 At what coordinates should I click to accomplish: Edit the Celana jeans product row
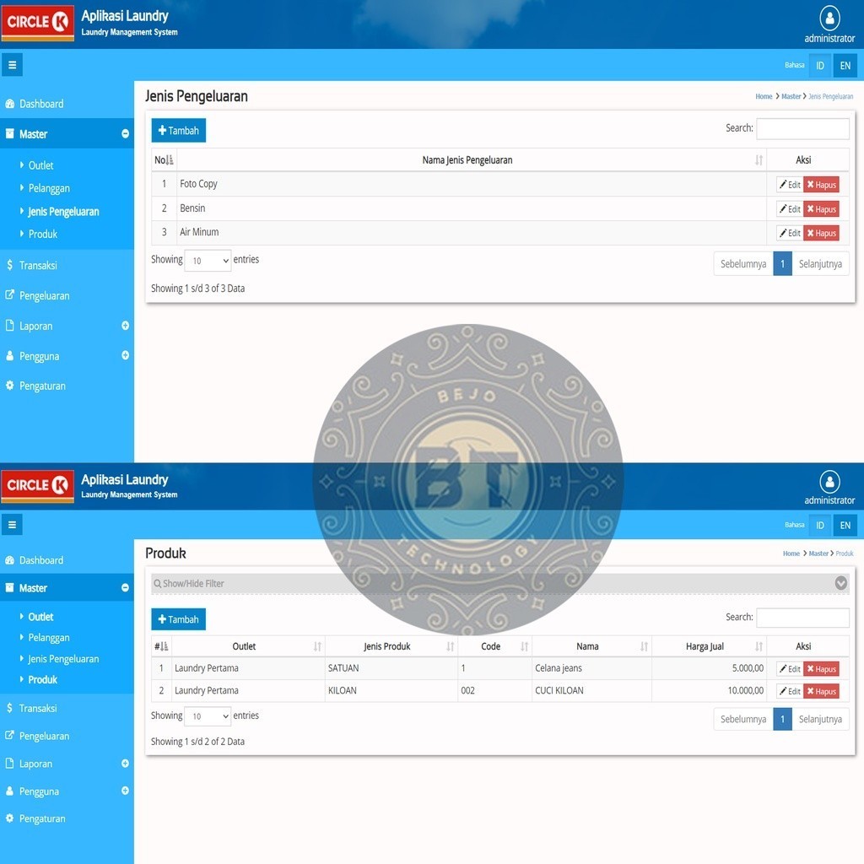790,669
